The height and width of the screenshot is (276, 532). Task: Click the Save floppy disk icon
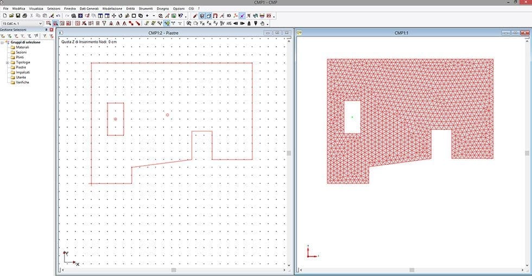[17, 16]
